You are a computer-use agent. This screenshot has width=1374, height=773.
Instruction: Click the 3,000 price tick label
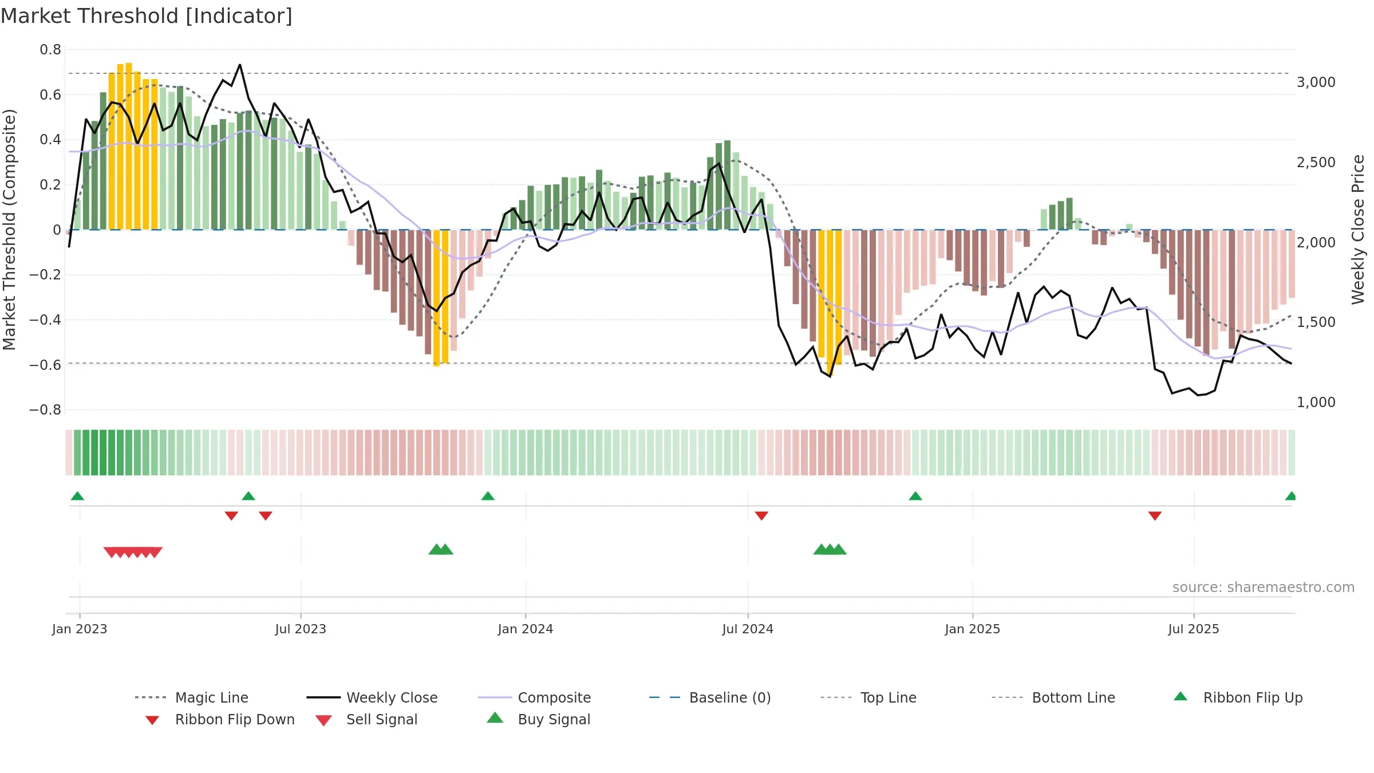click(1316, 82)
